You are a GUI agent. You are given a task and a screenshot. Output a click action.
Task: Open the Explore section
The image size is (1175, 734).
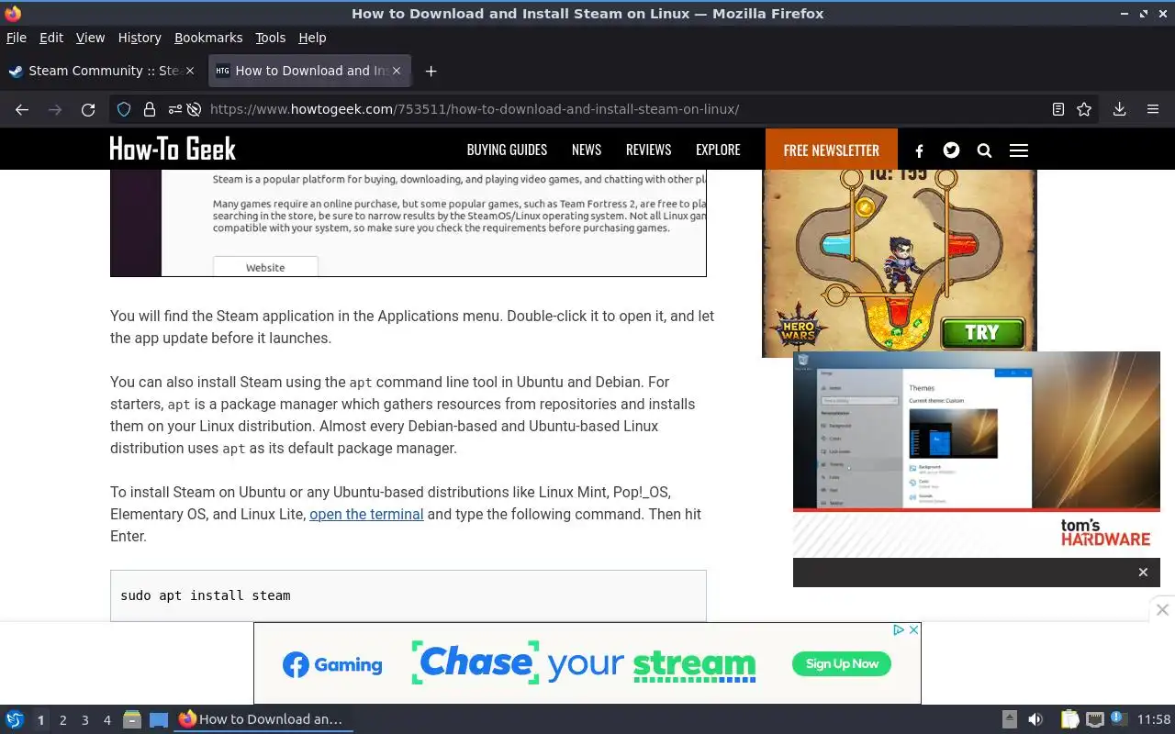click(x=718, y=150)
